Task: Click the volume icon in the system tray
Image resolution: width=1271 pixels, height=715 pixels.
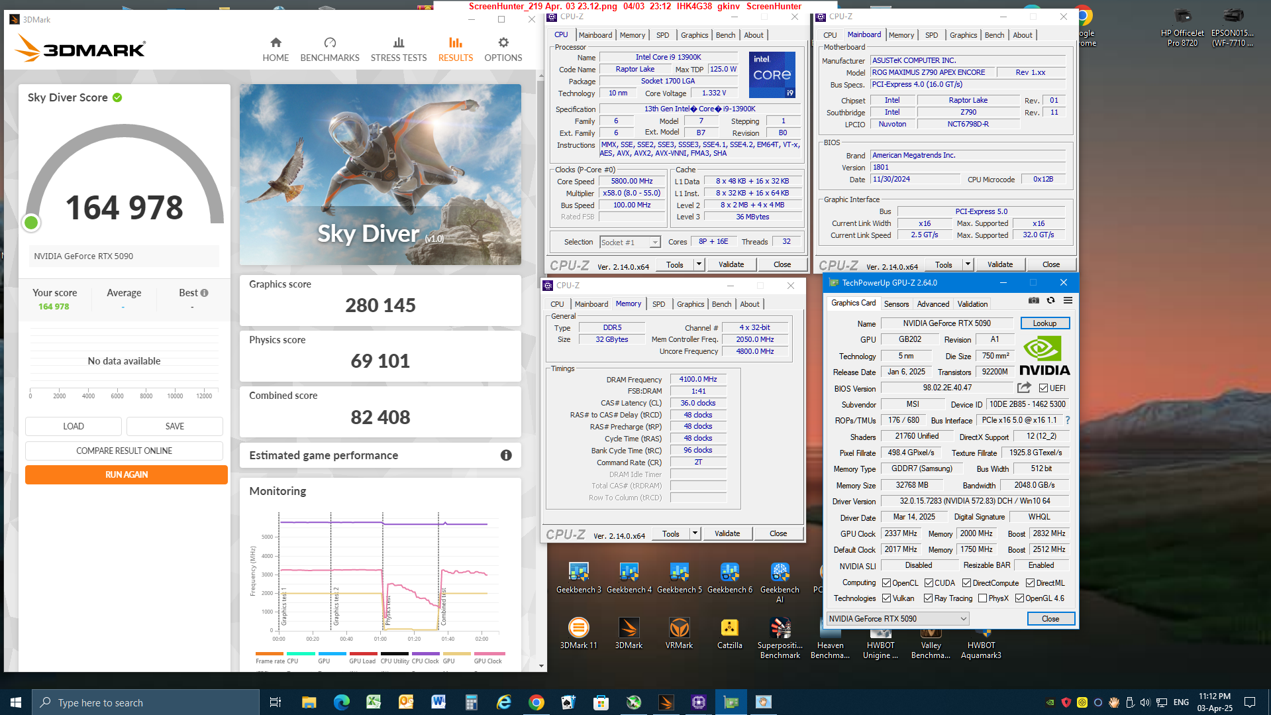Action: click(1145, 702)
